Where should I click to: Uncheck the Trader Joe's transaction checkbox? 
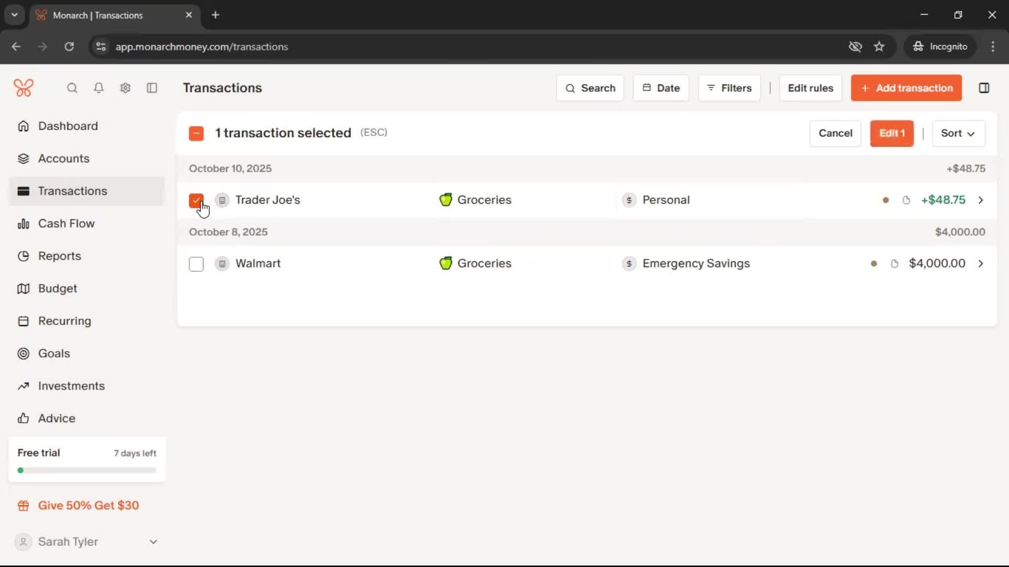(196, 200)
